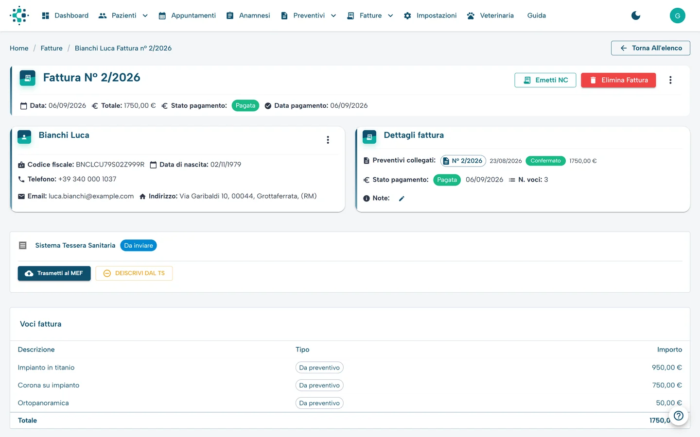The width and height of the screenshot is (700, 437).
Task: Click Fatture breadcrumb link
Action: tap(52, 48)
